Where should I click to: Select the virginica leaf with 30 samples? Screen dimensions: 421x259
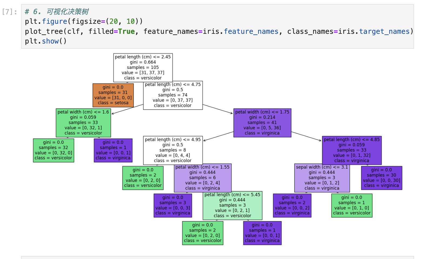coord(381,178)
